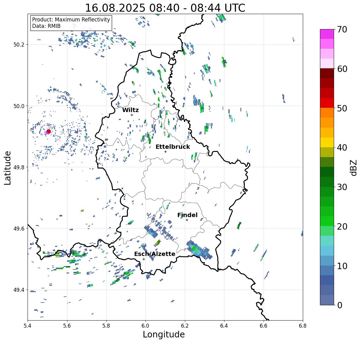Click colorbar tick label 30

point(342,187)
